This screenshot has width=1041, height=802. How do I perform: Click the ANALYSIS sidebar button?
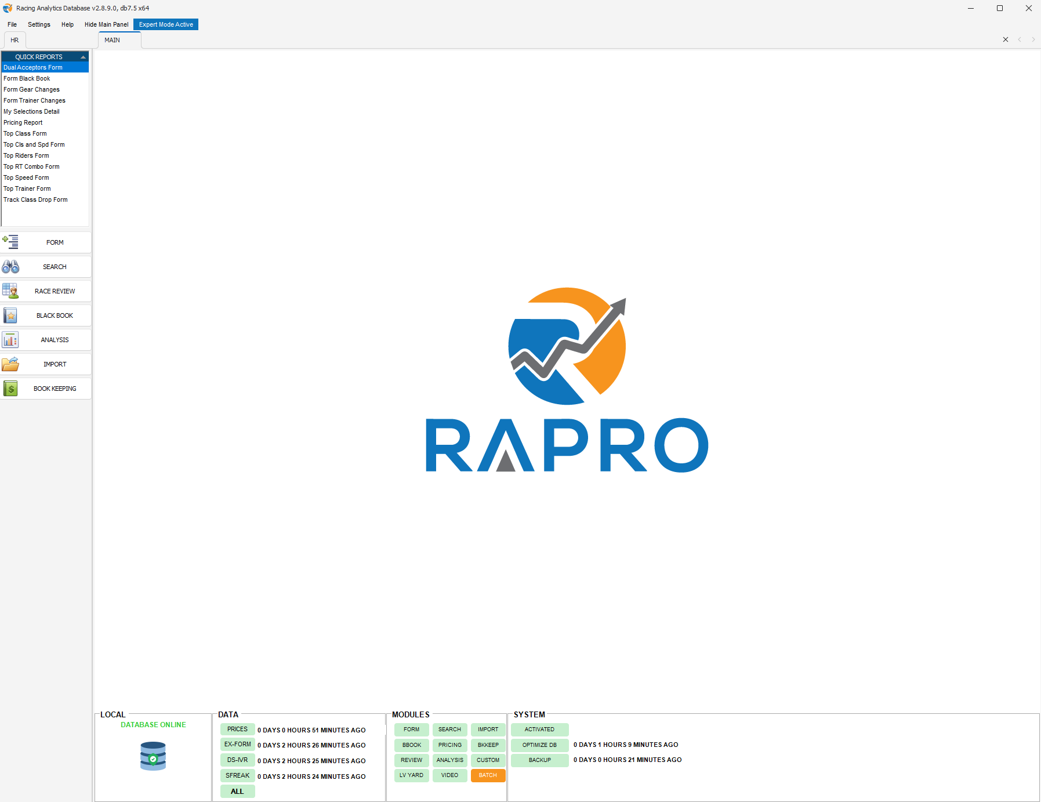[46, 340]
